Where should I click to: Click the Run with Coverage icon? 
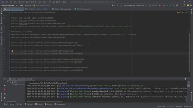pos(156,5)
